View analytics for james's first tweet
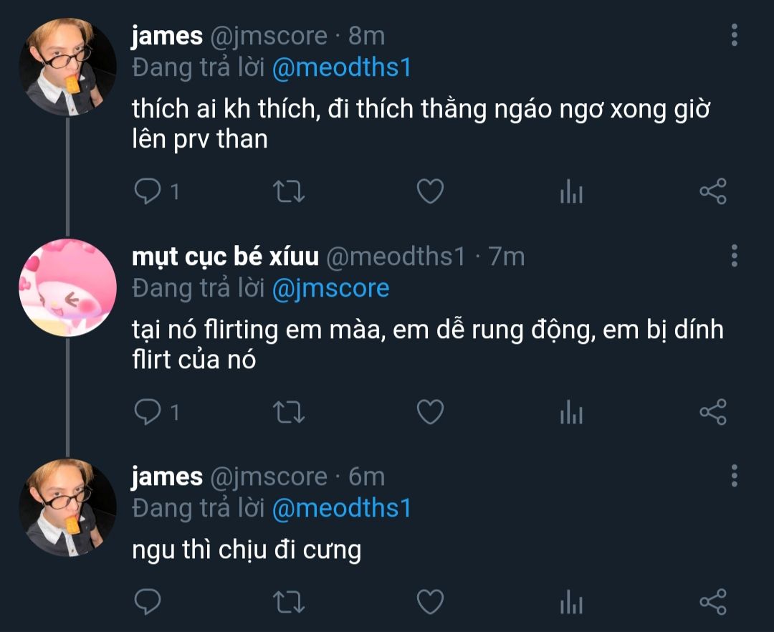The width and height of the screenshot is (774, 632). [x=571, y=191]
